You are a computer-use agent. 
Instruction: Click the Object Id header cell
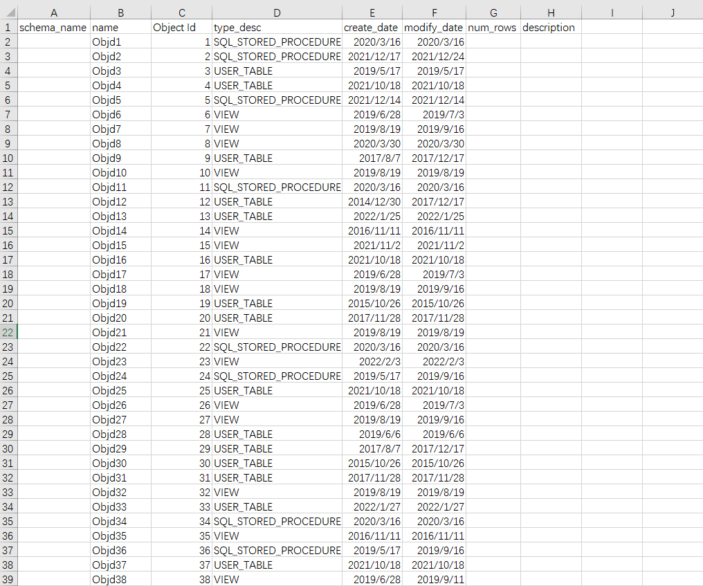[181, 28]
